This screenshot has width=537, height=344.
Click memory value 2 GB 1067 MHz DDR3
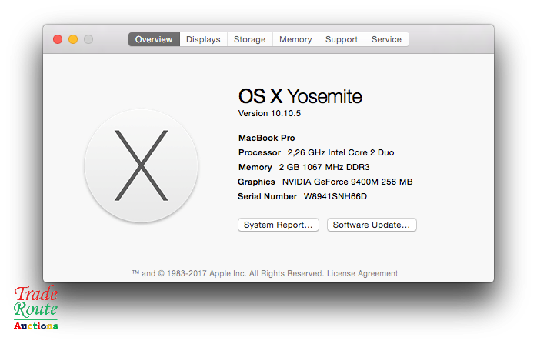coord(325,167)
